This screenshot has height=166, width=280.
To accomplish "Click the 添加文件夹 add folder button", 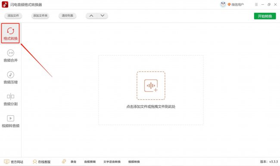I will (40, 15).
